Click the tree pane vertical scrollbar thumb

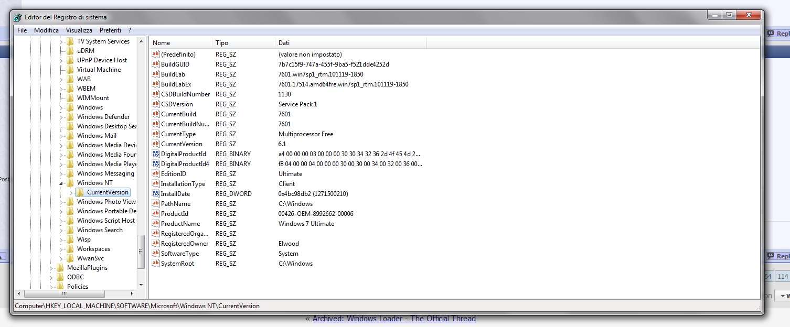pyautogui.click(x=141, y=252)
